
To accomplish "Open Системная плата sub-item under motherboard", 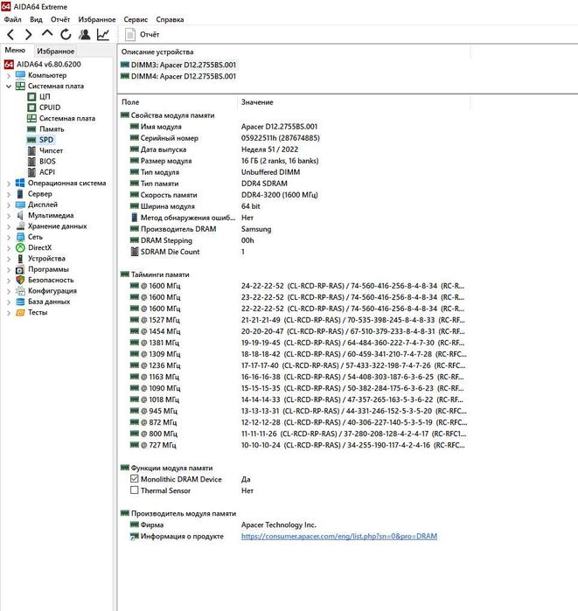I will point(67,118).
